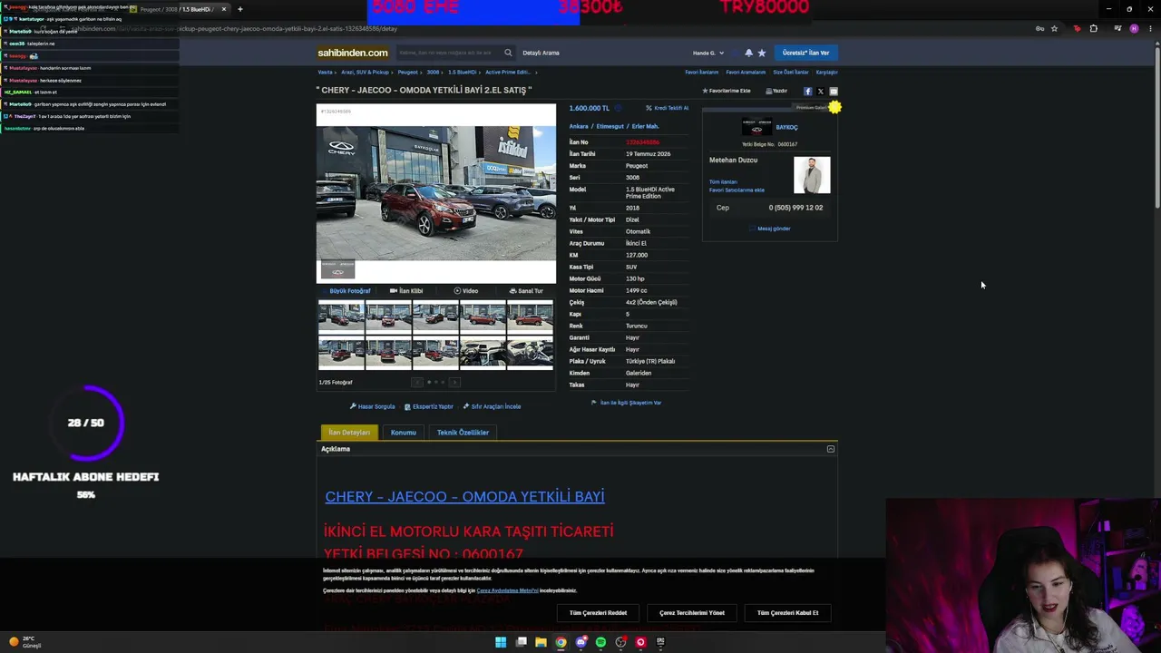The height and width of the screenshot is (653, 1161).
Task: Open the Hande G. account dropdown
Action: click(708, 53)
